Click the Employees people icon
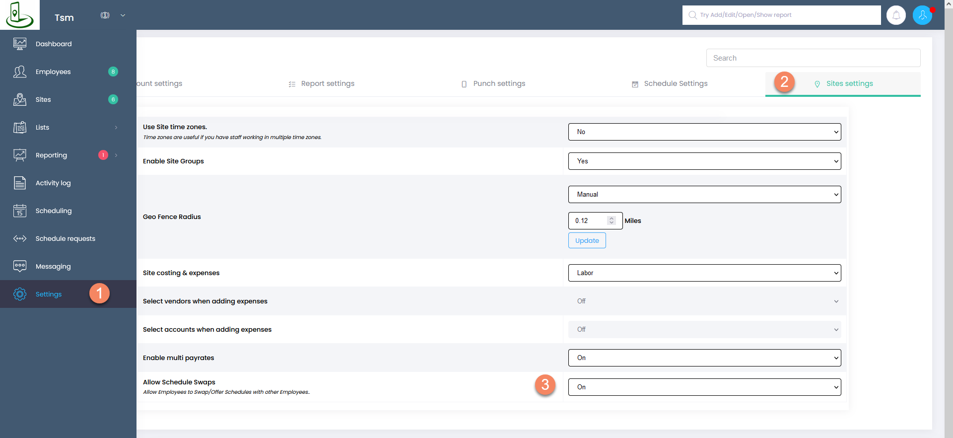This screenshot has width=953, height=438. pyautogui.click(x=20, y=72)
